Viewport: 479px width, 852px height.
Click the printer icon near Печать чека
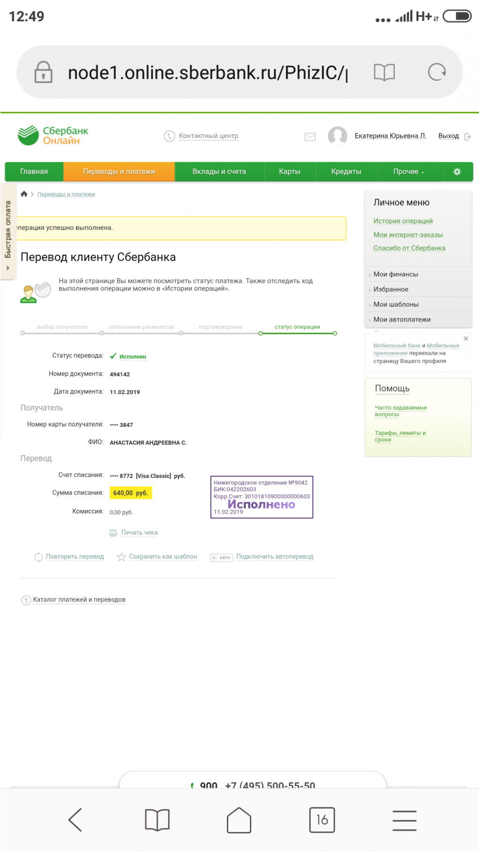[x=113, y=533]
